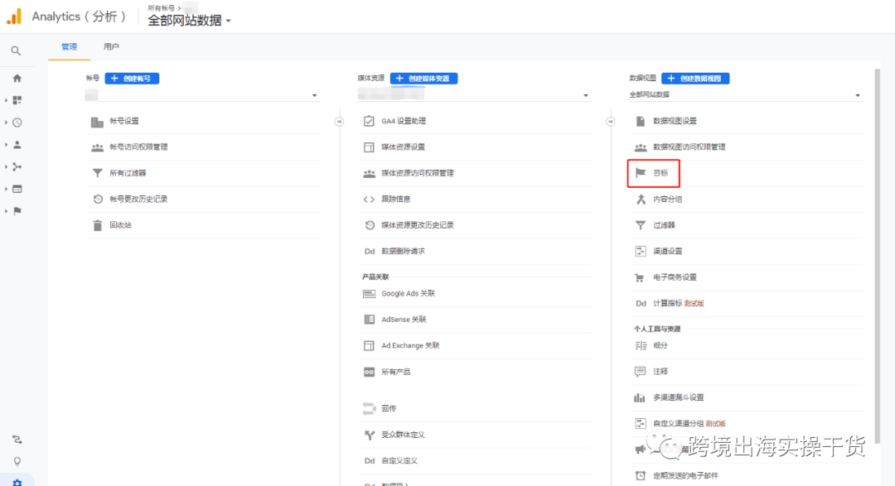
Task: Collapse the account column with the arrow
Action: (339, 121)
